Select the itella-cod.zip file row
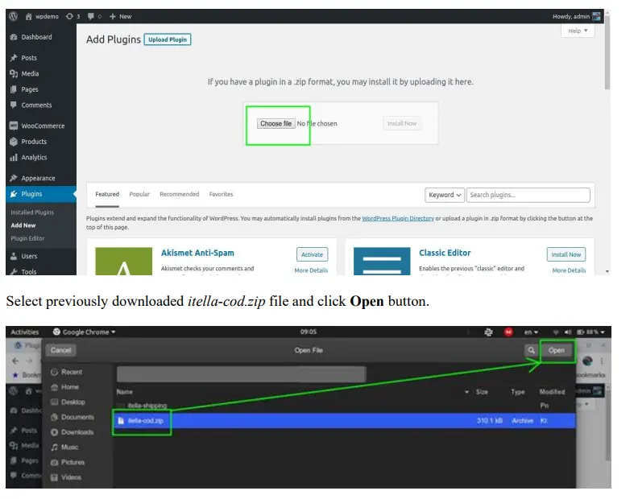Viewport: 634px width, 499px height. click(344, 421)
